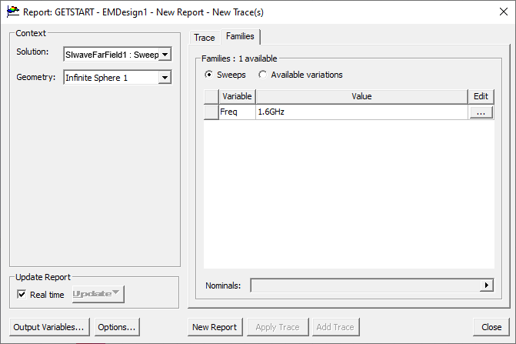Screen dimensions: 516x344
Task: Click the Close button
Action: point(491,327)
